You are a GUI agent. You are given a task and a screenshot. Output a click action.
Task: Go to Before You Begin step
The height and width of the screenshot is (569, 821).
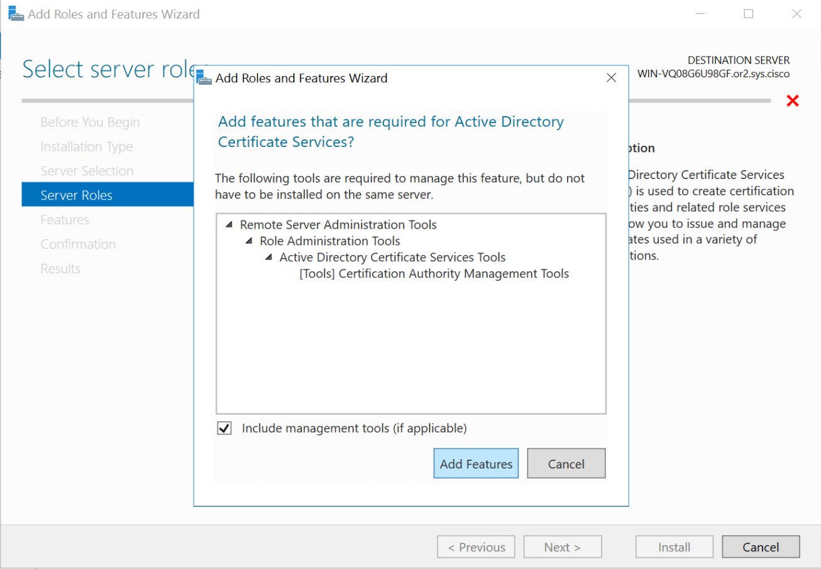[x=90, y=122]
